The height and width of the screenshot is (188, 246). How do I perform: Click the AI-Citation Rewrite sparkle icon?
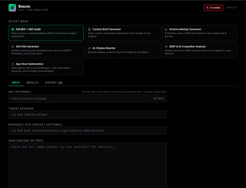[89, 48]
